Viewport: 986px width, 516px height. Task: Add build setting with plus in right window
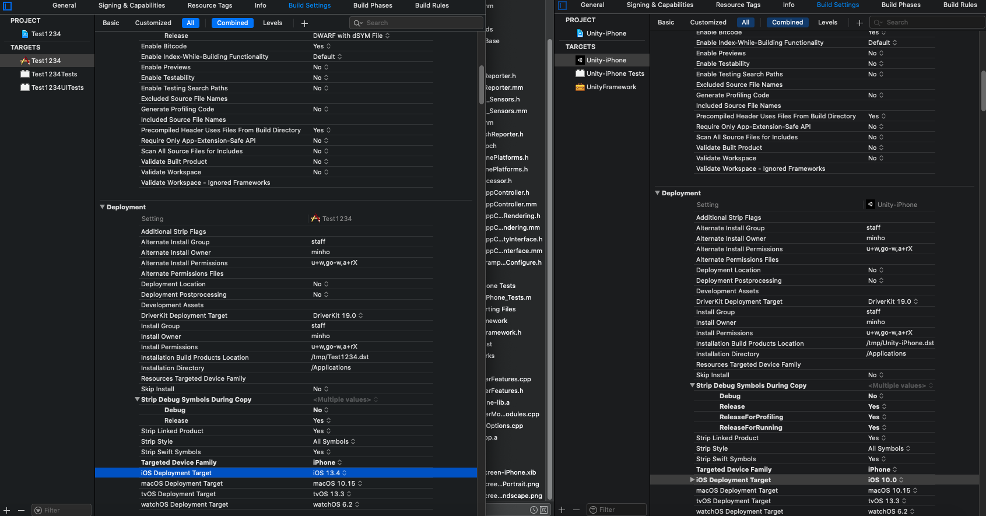pyautogui.click(x=859, y=23)
